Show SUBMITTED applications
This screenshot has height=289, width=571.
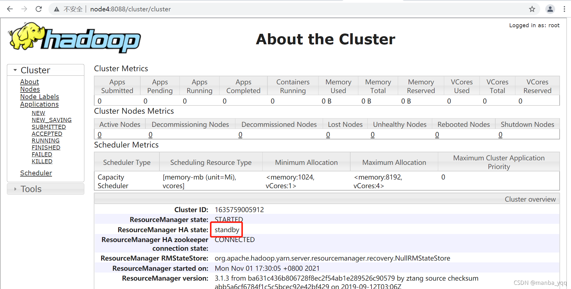click(49, 127)
